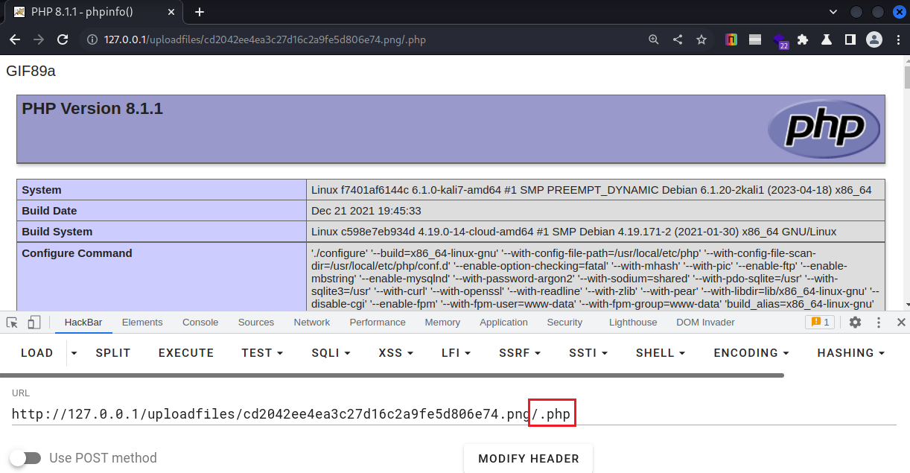Click the HackBar URL input field
Viewport: 910px width, 473px height.
[x=454, y=414]
